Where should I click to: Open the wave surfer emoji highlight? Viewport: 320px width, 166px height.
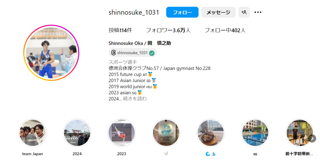[x=211, y=133]
